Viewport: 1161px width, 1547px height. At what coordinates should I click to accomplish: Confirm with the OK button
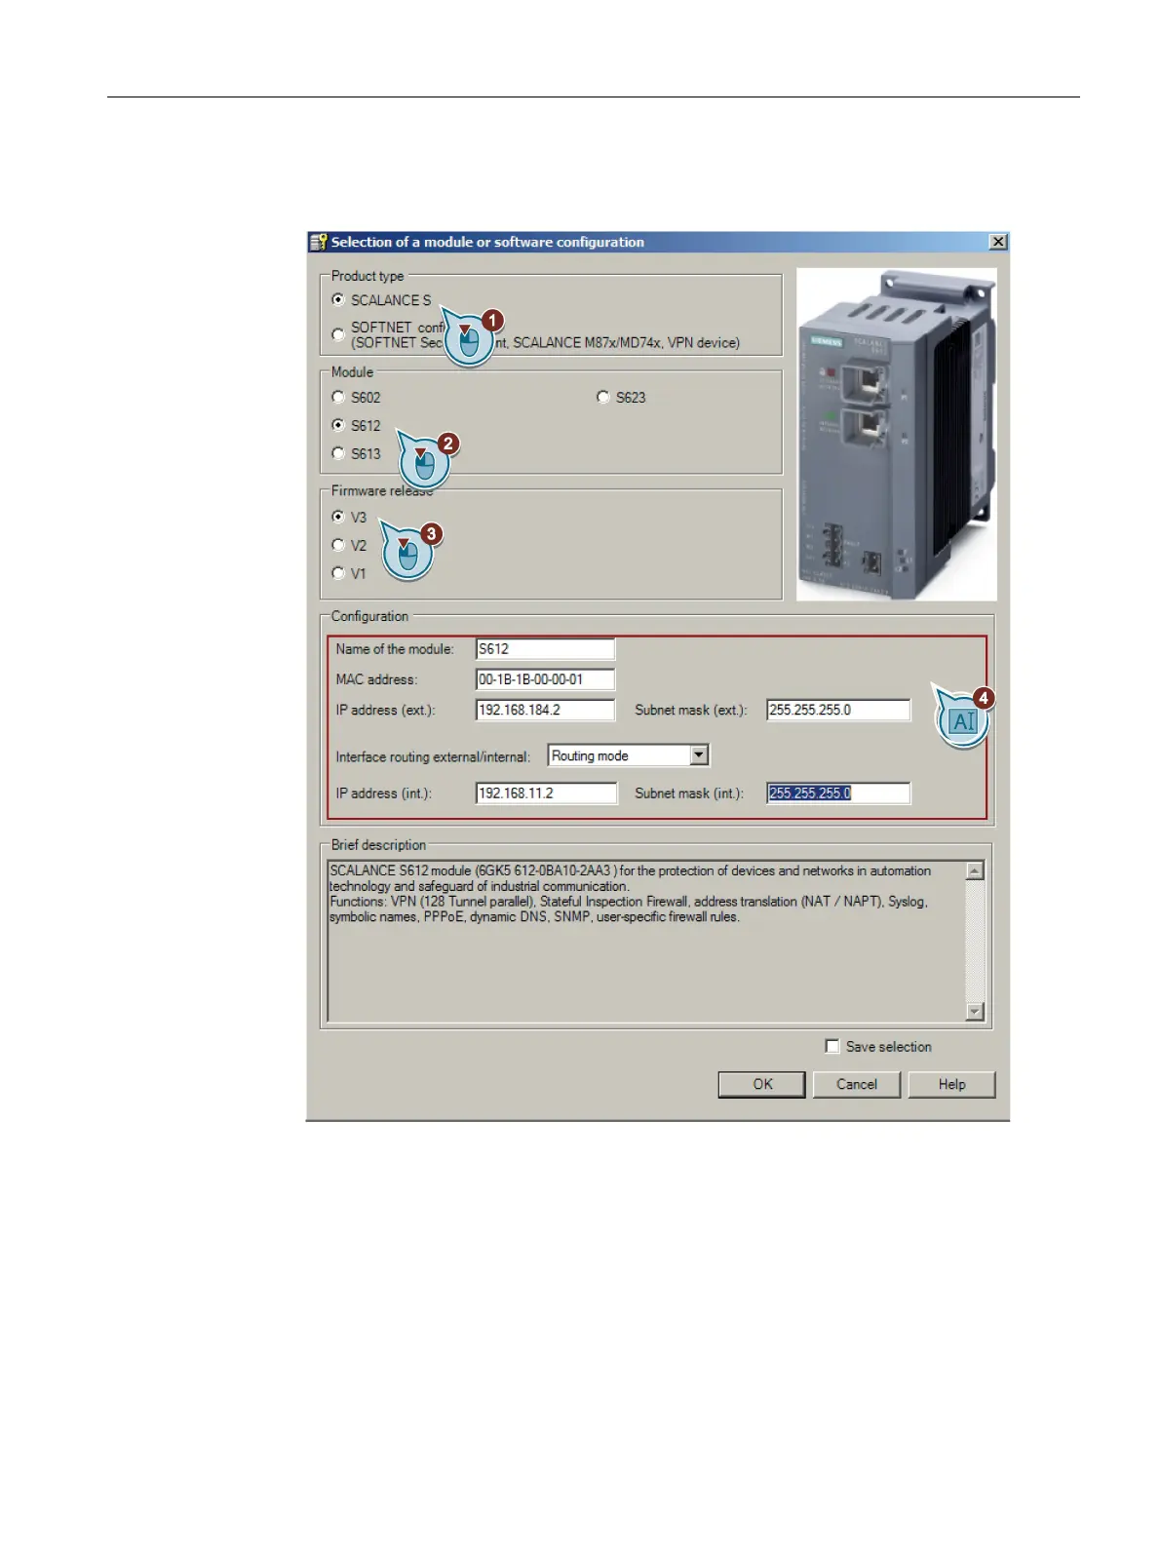762,1084
